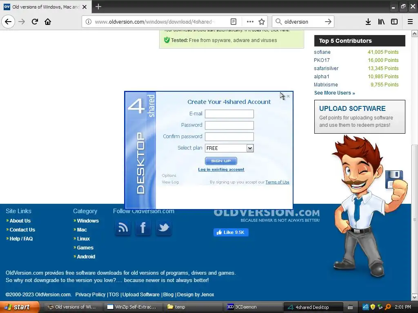Image resolution: width=418 pixels, height=313 pixels.
Task: Close the 4shared account dialog
Action: pyautogui.click(x=288, y=96)
